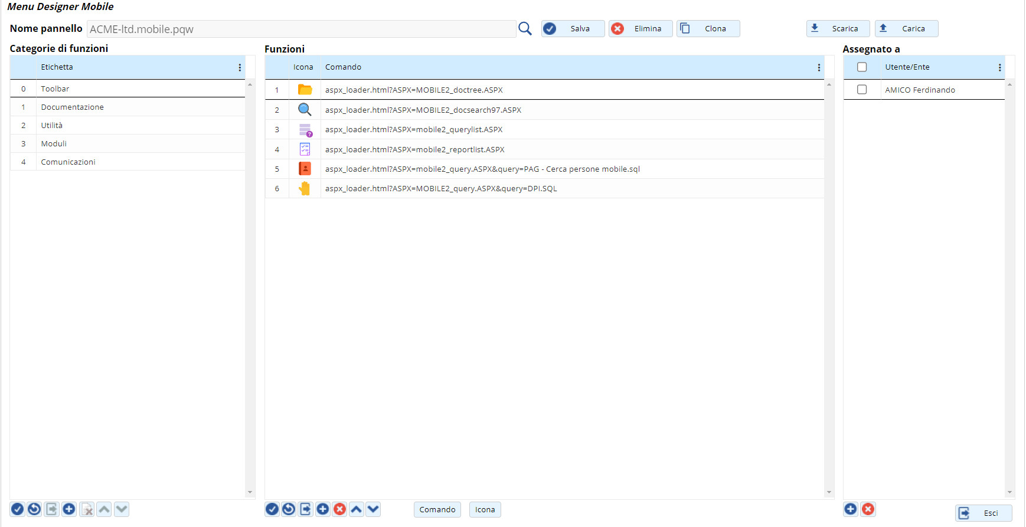Confirm changes in the Categorie di funzioni toolbar
The width and height of the screenshot is (1026, 527).
(x=18, y=509)
